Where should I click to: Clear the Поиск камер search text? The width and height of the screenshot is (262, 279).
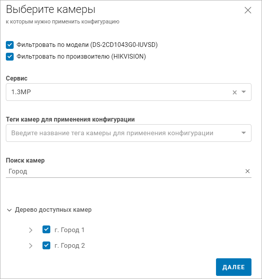247,171
